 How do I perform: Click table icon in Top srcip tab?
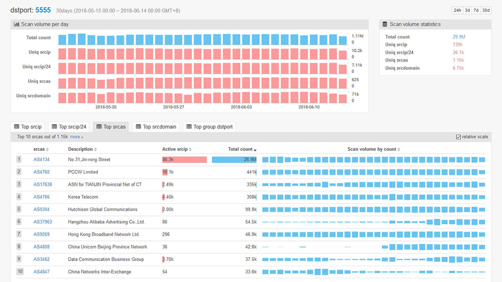[x=17, y=127]
